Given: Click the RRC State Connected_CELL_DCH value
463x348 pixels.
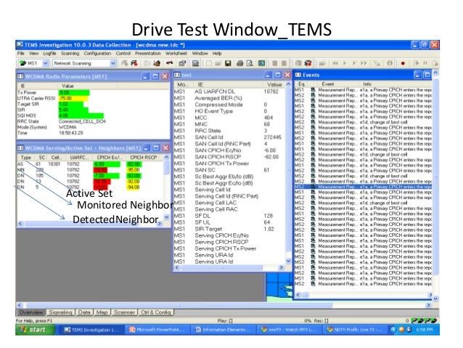Looking at the screenshot, I should (x=82, y=121).
